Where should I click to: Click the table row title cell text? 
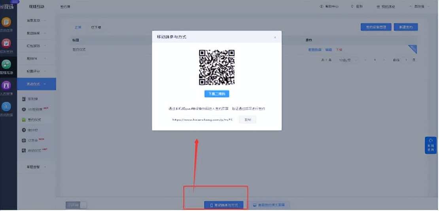[x=79, y=50]
